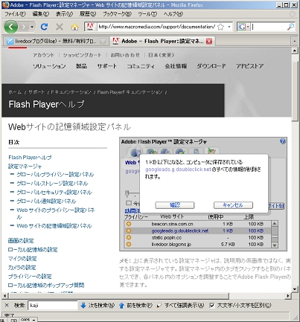Open the ツール(T) menu
This screenshot has height=322, width=300.
147,14
